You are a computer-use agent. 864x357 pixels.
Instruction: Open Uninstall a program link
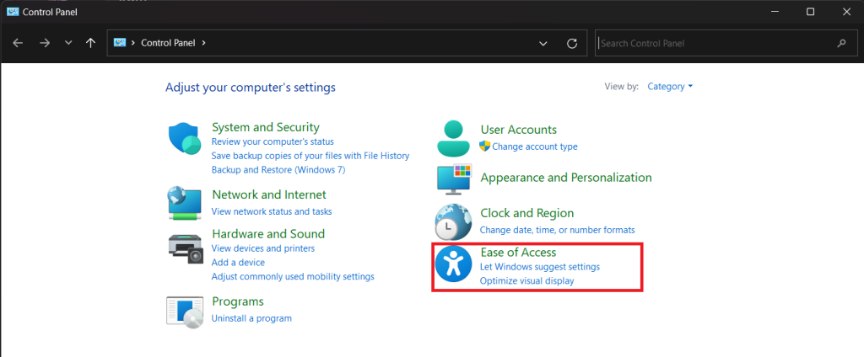(251, 318)
